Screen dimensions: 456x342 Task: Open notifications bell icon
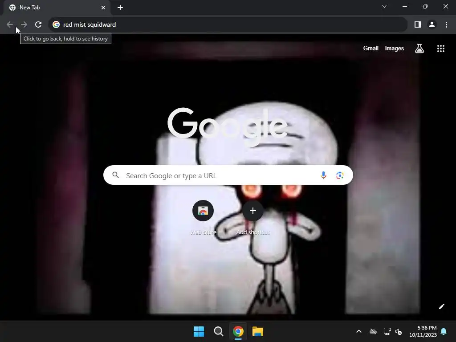point(444,331)
